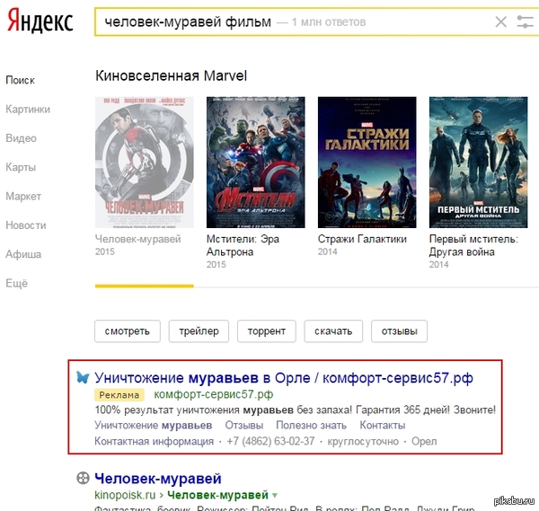
Task: Refine search with трейлер button
Action: click(199, 331)
